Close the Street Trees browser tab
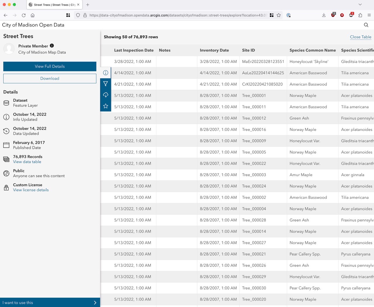Viewport: 374px width, 307px height. [78, 5]
